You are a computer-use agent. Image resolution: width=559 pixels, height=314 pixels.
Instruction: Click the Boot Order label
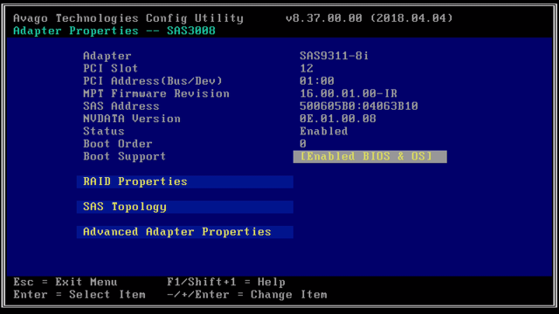pyautogui.click(x=118, y=144)
